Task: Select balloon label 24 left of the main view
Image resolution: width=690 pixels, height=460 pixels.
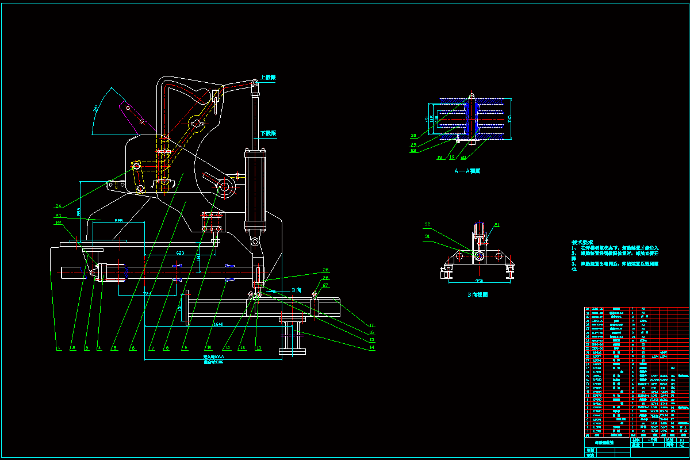Action: (58, 205)
